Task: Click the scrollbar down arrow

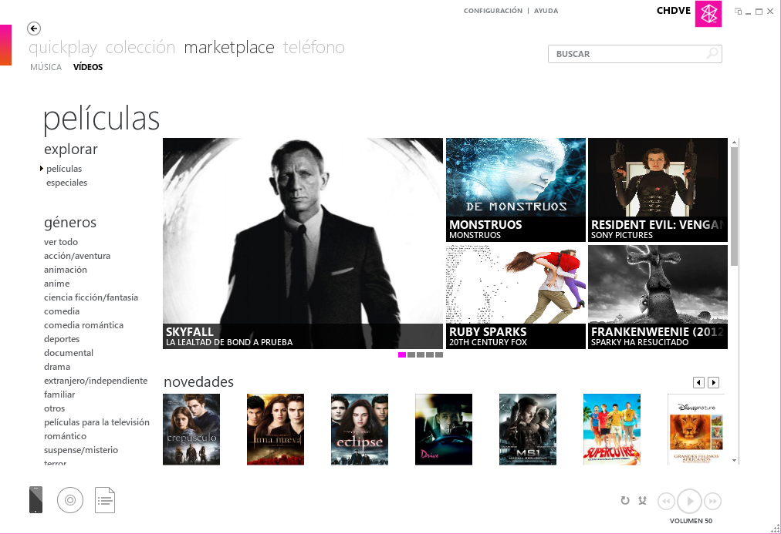Action: pos(734,461)
